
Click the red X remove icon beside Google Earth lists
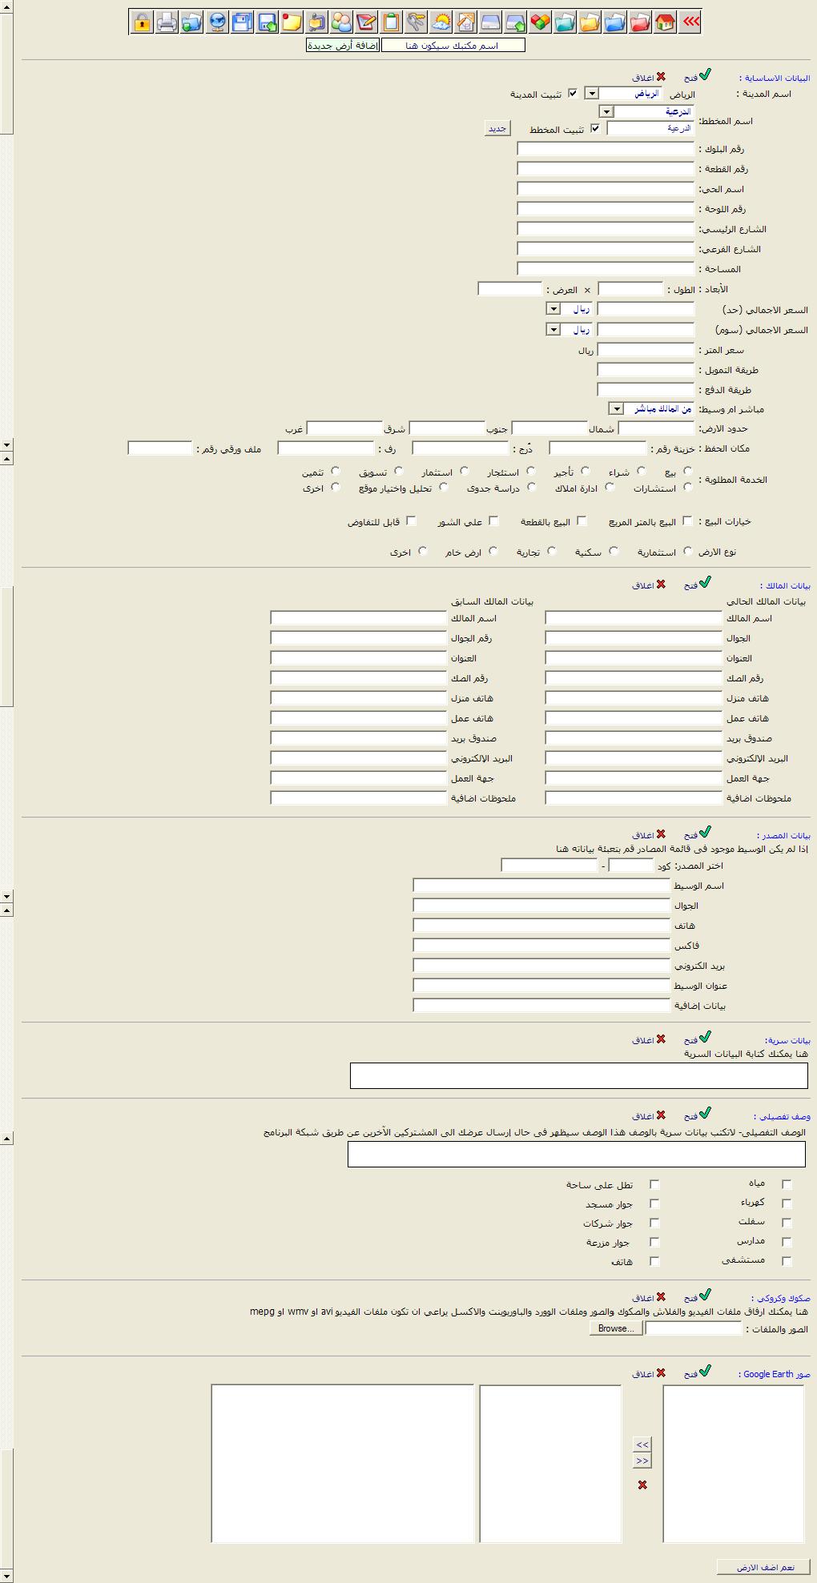click(x=642, y=1485)
